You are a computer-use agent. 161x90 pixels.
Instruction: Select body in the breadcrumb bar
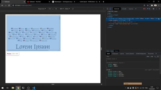tap(112, 51)
